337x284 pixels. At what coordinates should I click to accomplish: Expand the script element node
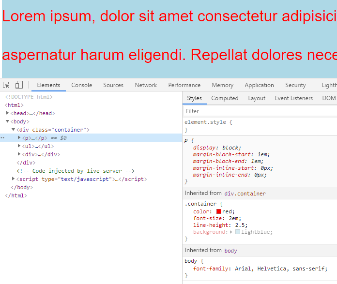(x=14, y=179)
